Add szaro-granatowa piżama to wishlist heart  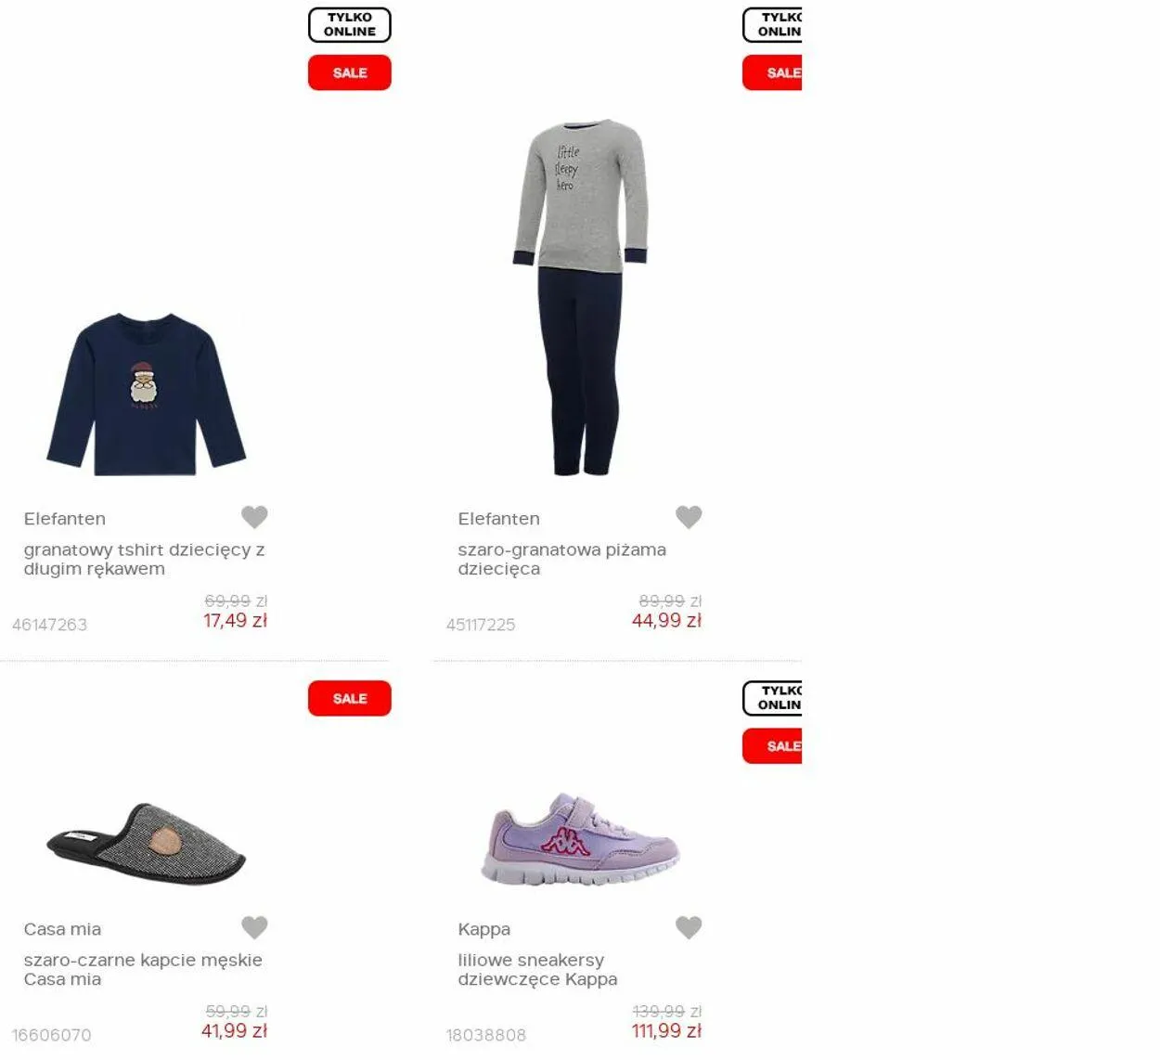click(x=689, y=517)
